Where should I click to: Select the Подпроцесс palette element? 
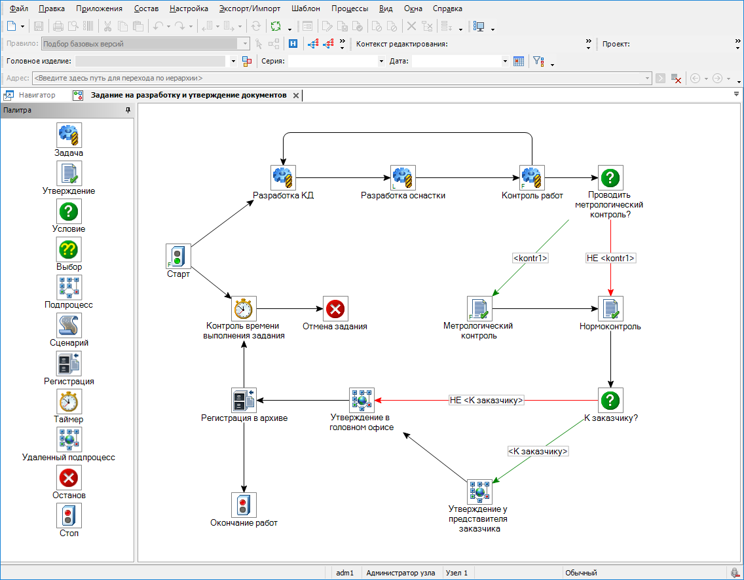coord(69,287)
